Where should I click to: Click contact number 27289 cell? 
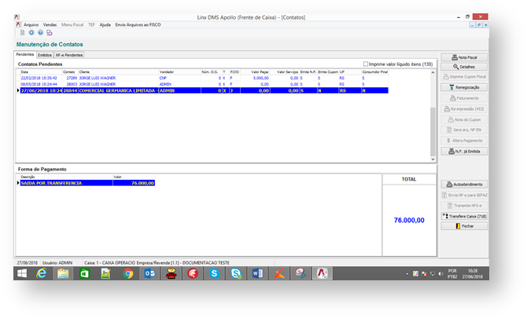(72, 78)
